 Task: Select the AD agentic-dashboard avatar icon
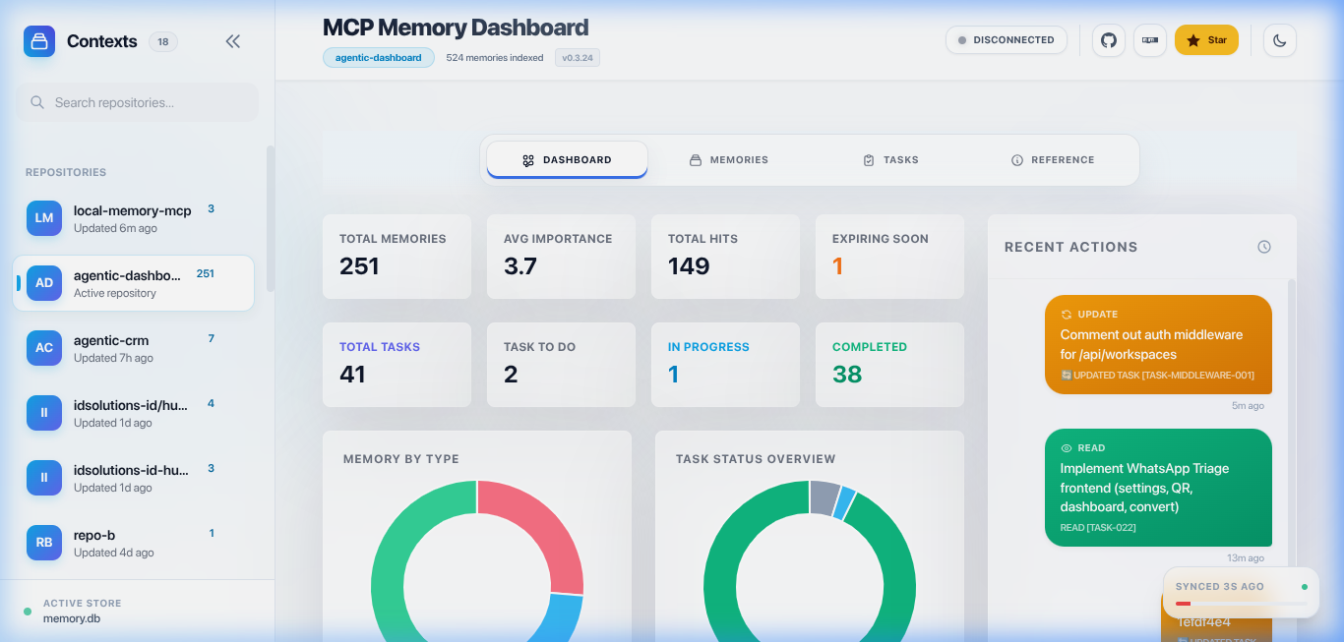[x=44, y=282]
